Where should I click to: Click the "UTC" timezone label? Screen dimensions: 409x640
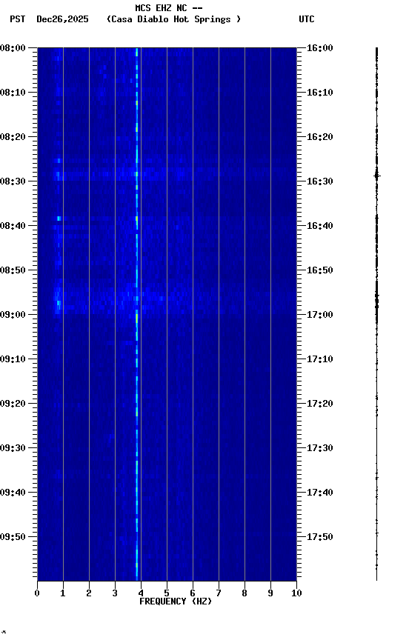click(307, 19)
